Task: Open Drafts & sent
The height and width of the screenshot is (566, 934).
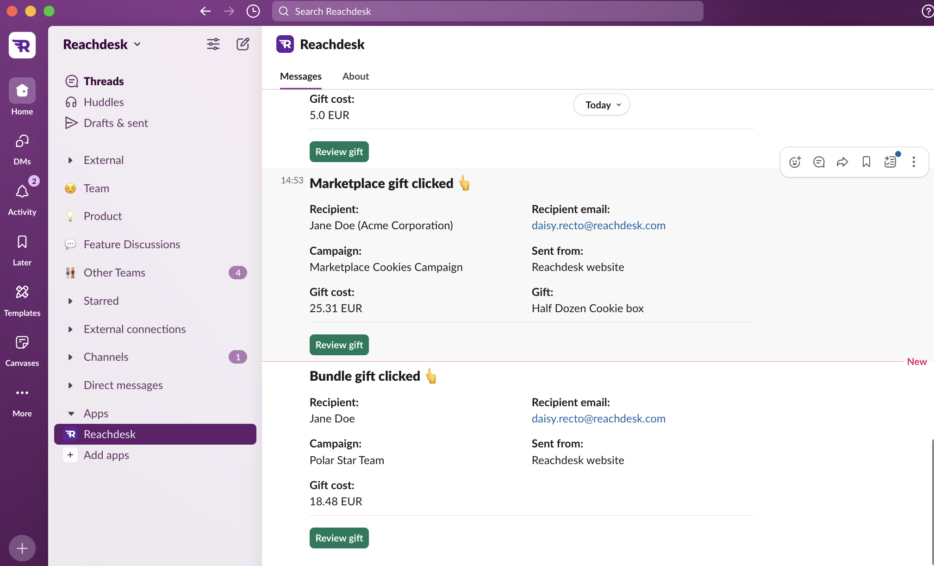Action: click(155, 123)
